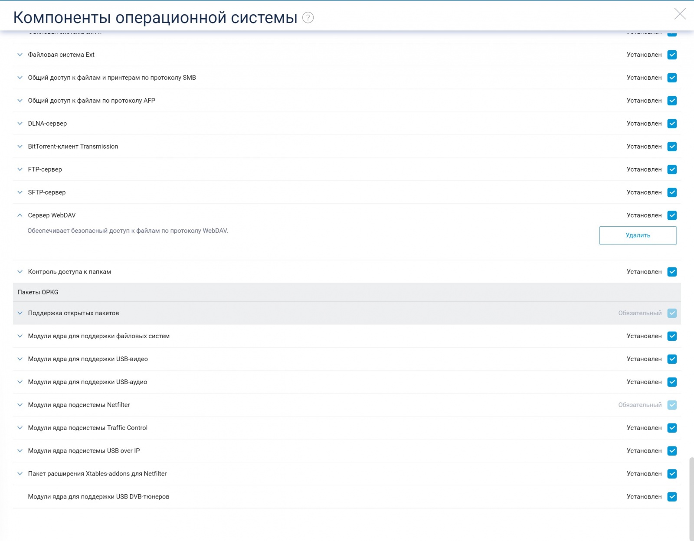Viewport: 694px width, 541px height.
Task: Click the Удалить button for WebDAV
Action: point(638,235)
